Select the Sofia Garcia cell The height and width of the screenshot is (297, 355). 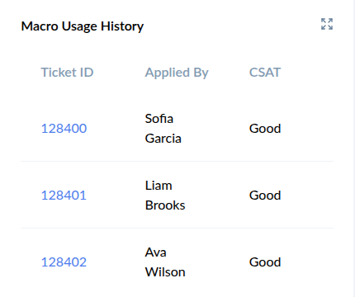tap(163, 129)
